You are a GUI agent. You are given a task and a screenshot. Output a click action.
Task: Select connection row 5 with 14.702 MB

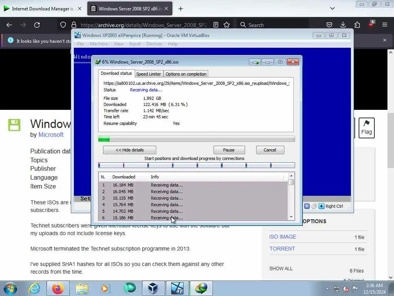coord(193,211)
